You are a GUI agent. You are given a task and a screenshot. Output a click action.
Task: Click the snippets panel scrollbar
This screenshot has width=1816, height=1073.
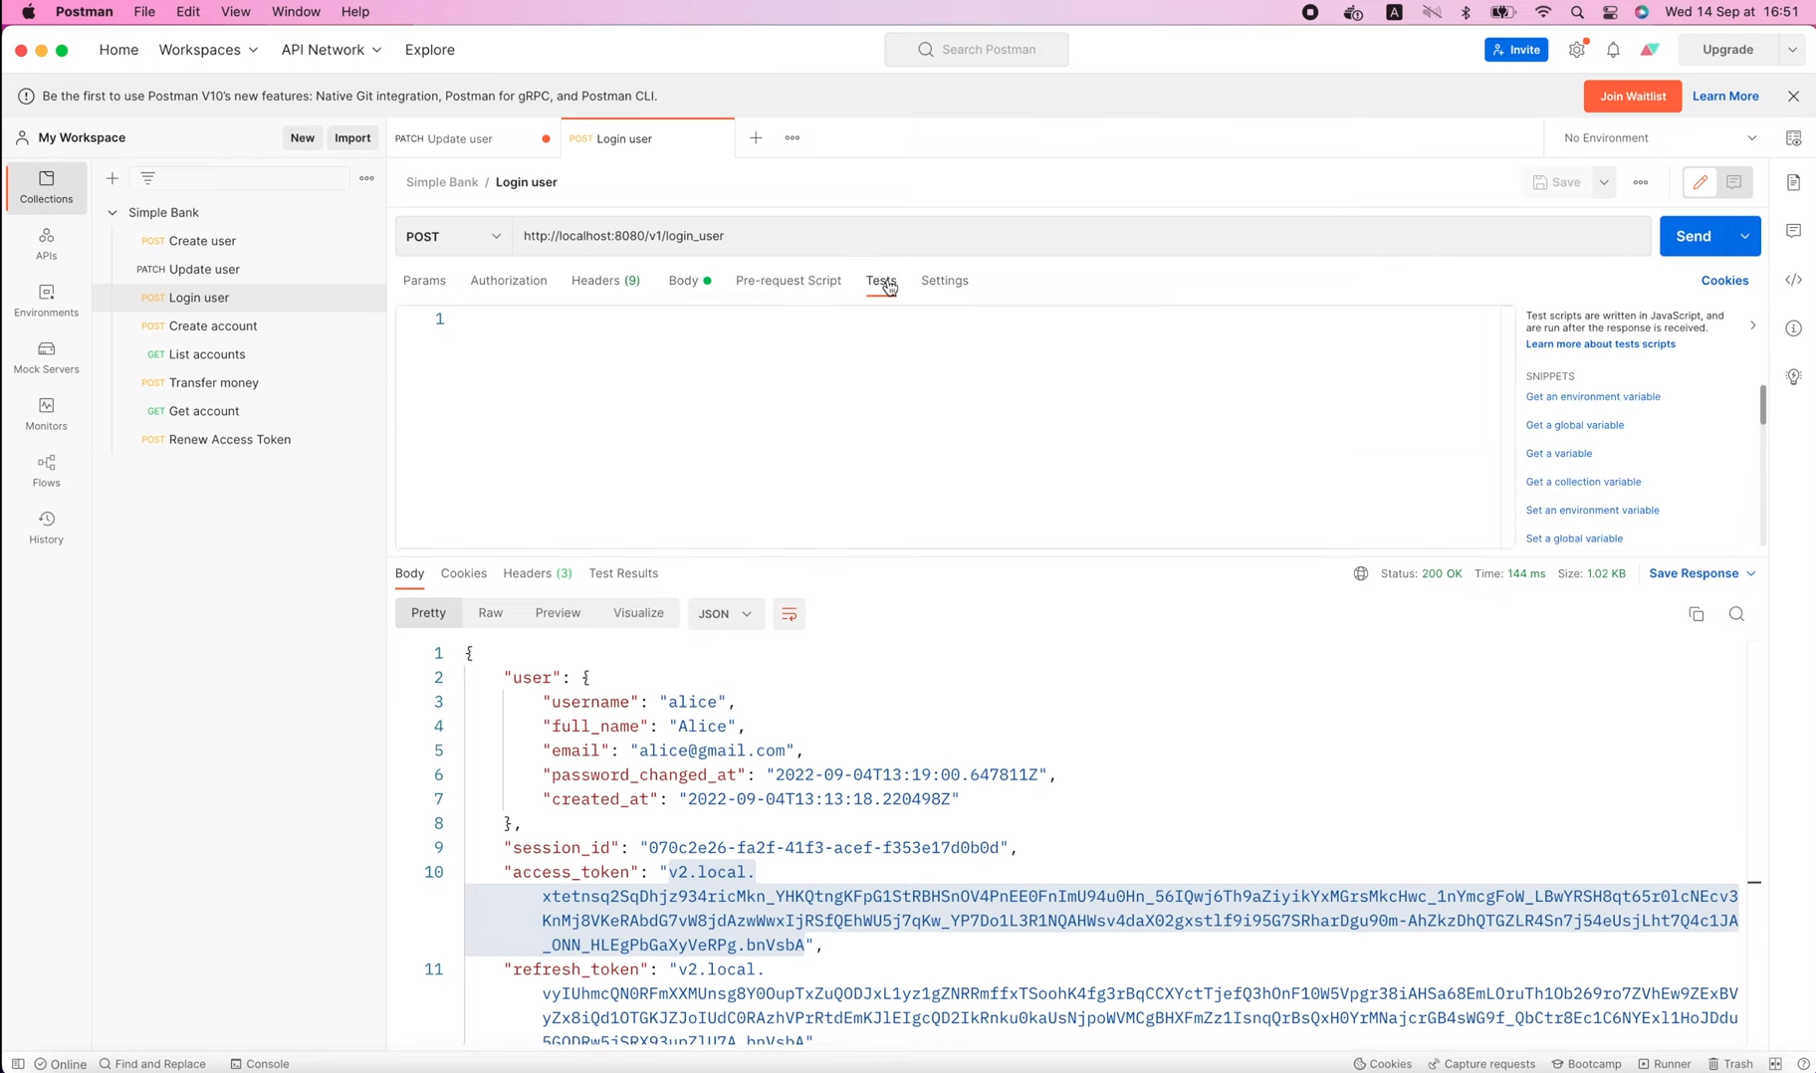pos(1762,405)
